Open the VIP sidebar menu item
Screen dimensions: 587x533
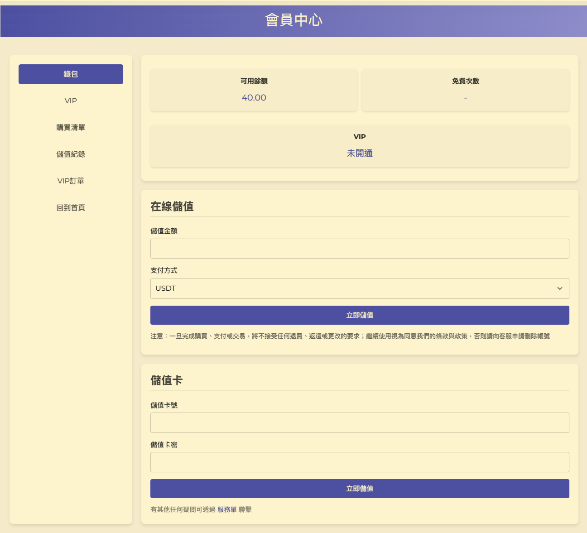click(71, 101)
